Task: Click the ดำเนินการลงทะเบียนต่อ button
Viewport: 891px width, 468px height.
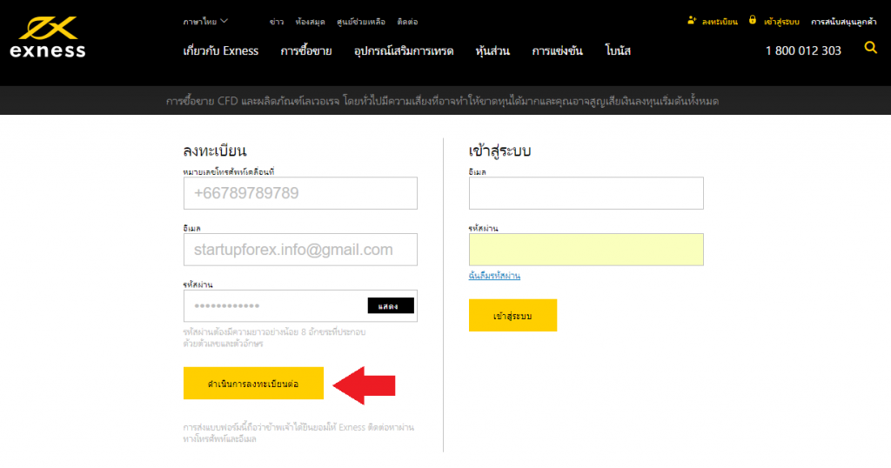Action: [253, 384]
